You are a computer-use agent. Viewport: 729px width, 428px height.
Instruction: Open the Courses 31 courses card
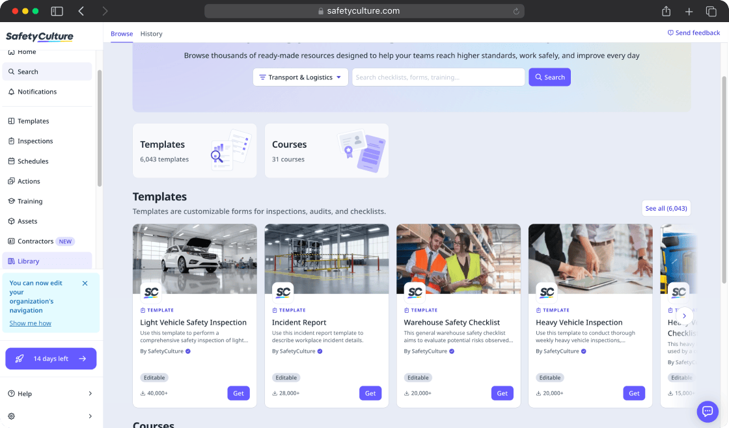click(x=326, y=150)
